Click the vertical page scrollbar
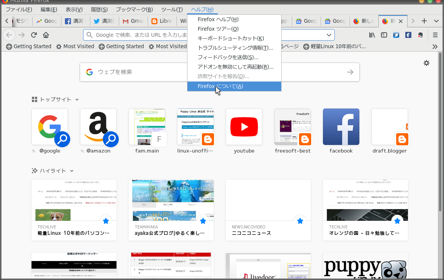The image size is (444, 280). tap(440, 132)
